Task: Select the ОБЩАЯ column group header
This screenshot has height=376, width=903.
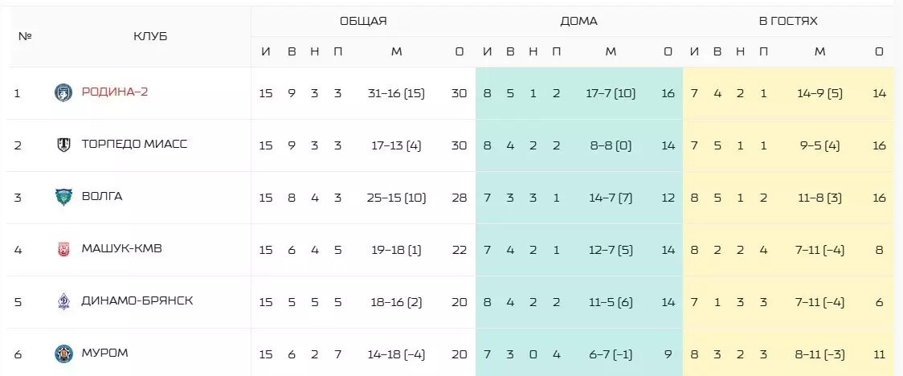Action: point(363,22)
